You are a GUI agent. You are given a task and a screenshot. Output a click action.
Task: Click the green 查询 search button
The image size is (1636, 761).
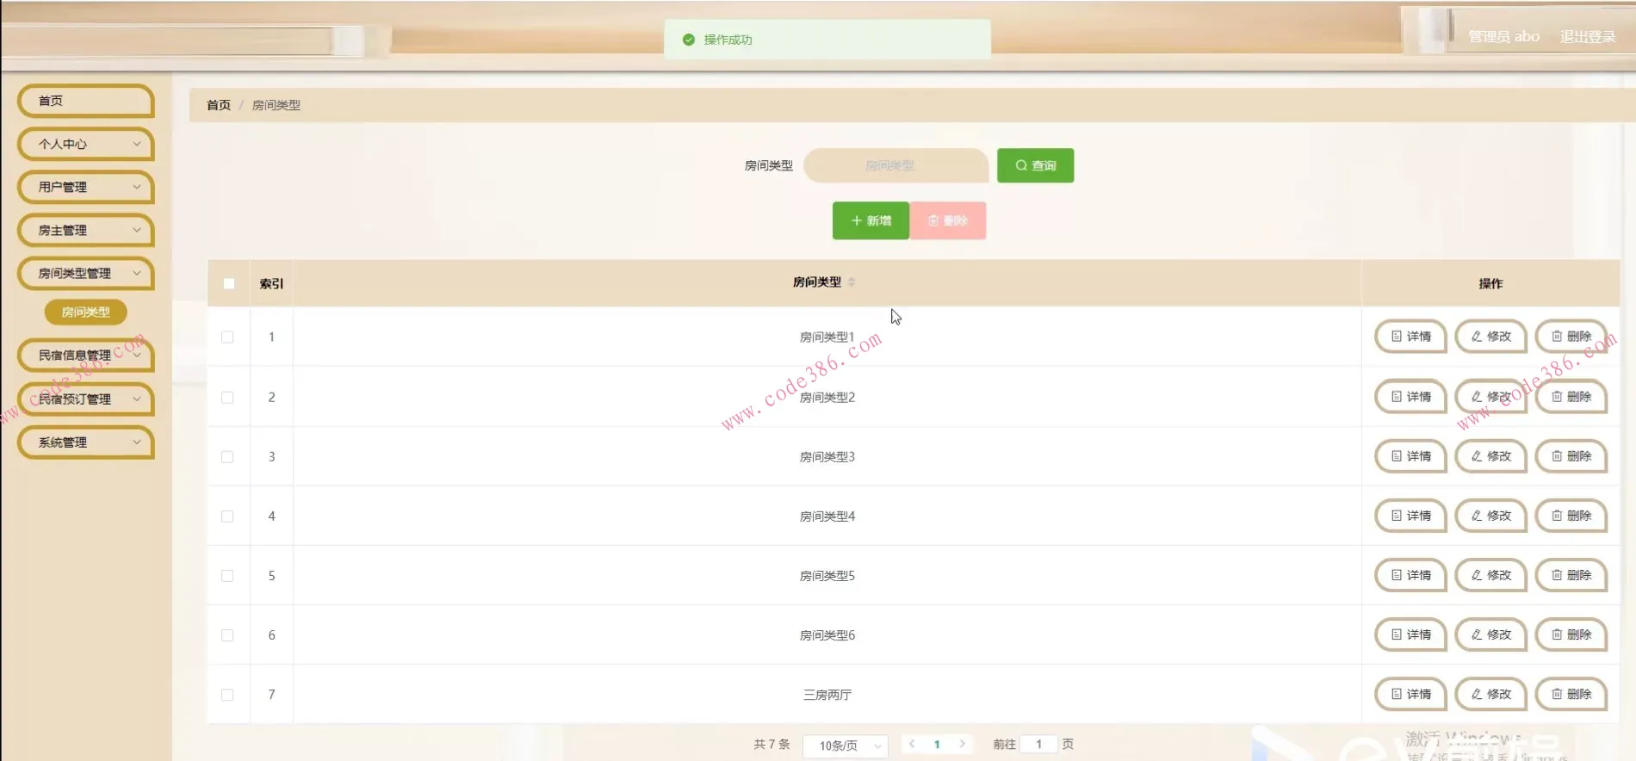[1035, 165]
